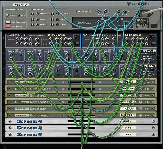Screen dimensions: 163x149
Task: Click the CLEAN BYPASS mixer name label
Action: [x=148, y=66]
